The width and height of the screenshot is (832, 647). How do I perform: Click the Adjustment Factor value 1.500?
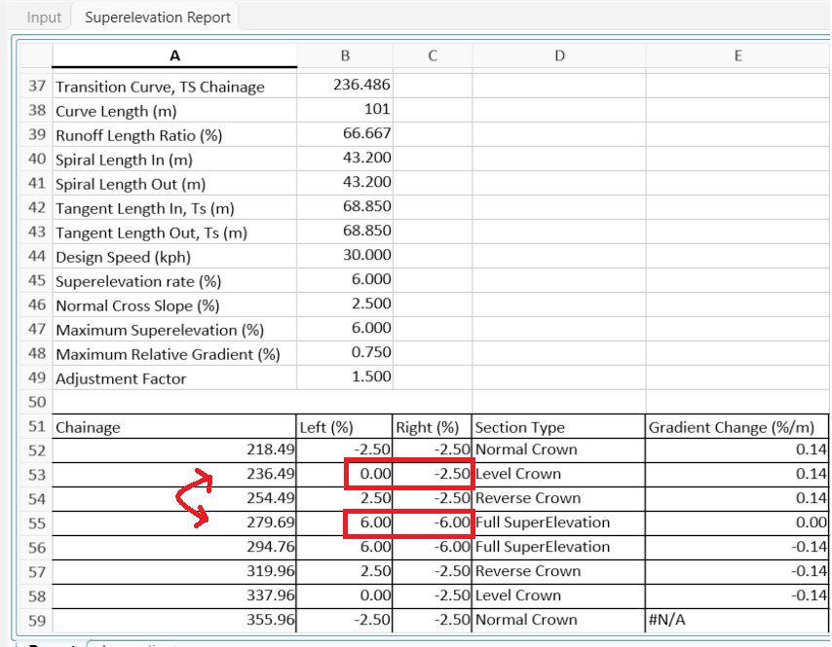point(344,378)
